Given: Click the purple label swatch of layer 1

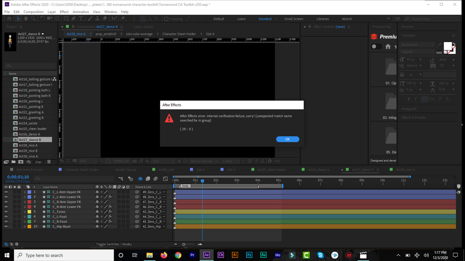Looking at the screenshot, I should click(29, 192).
